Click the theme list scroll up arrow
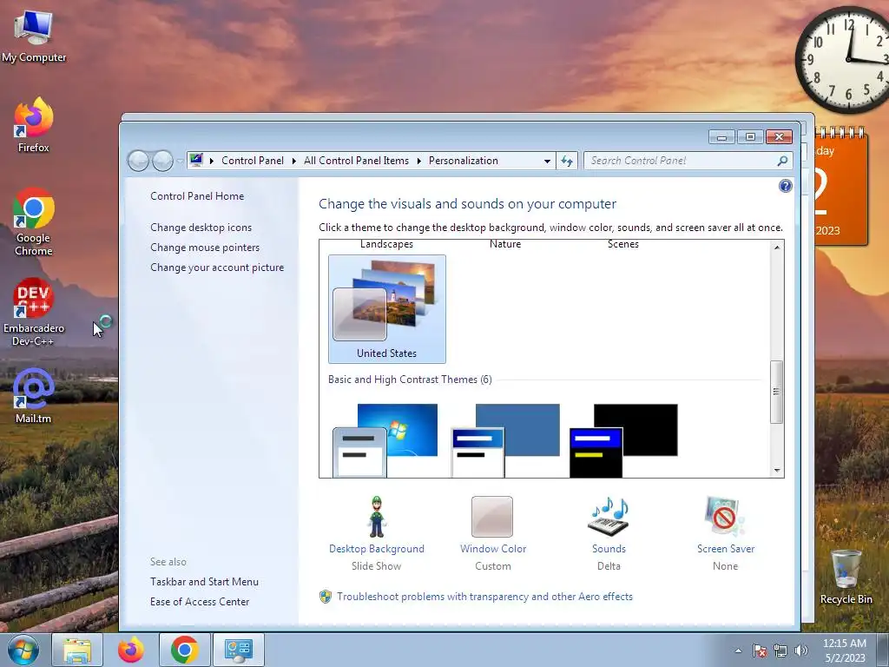The width and height of the screenshot is (889, 667). click(x=777, y=248)
